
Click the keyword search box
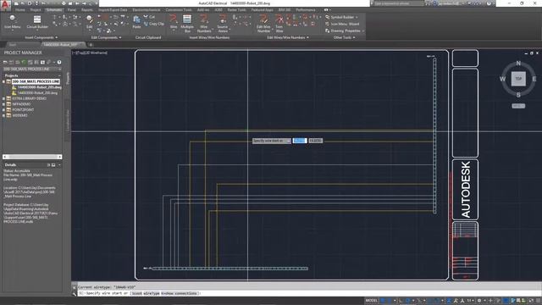[x=398, y=3]
